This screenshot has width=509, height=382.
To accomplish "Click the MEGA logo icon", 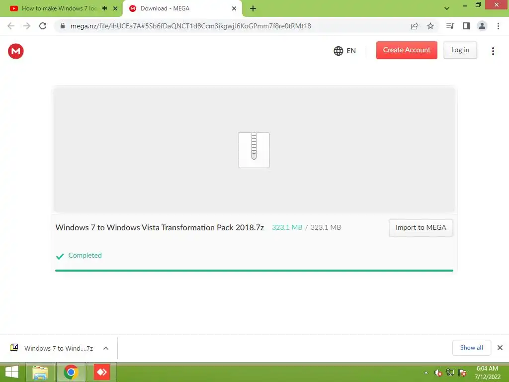I will 15,51.
